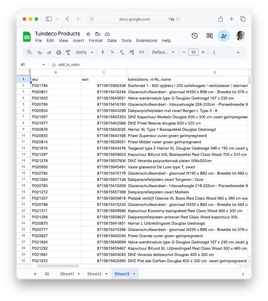Add a new sheet

pos(35,274)
